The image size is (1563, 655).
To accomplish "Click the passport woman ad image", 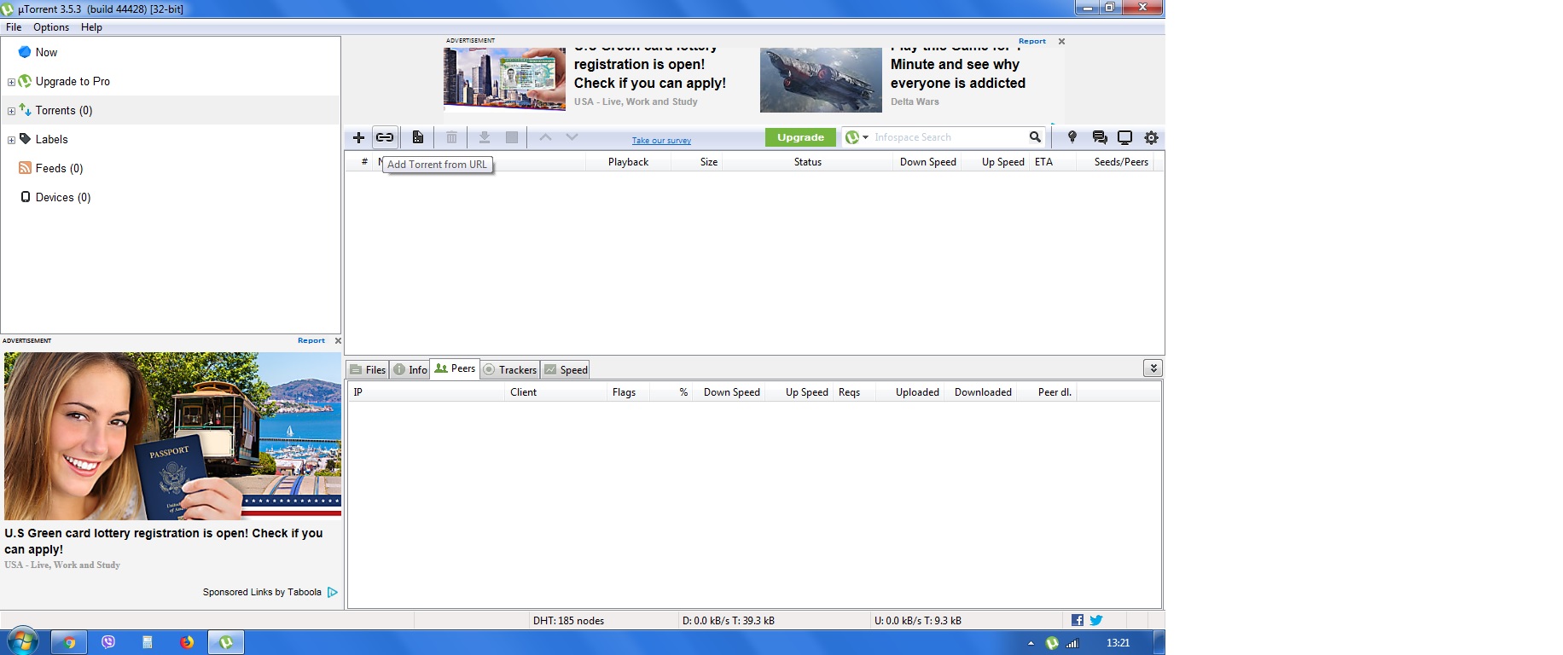I will click(x=172, y=436).
